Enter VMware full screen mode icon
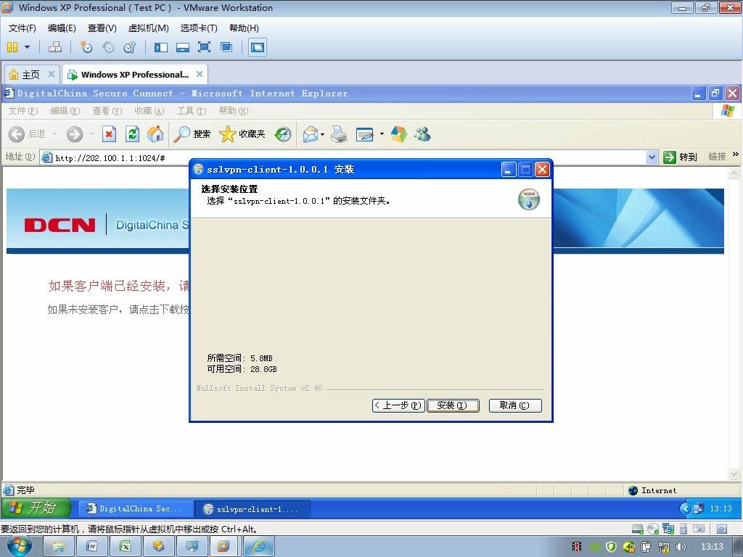Screen dimensions: 743x557 [x=204, y=47]
